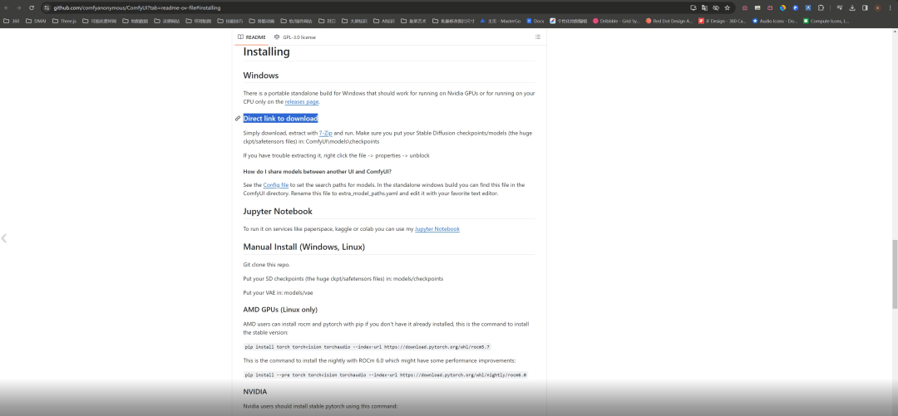Click the 'Git clone this repo.' line
This screenshot has width=898, height=416.
266,264
